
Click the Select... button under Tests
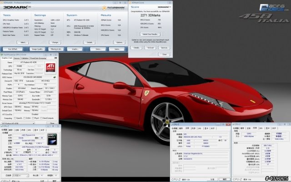click(x=23, y=43)
